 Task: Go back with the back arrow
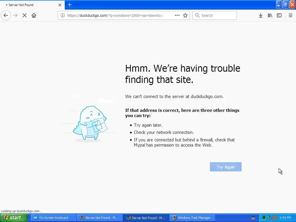(x=6, y=15)
